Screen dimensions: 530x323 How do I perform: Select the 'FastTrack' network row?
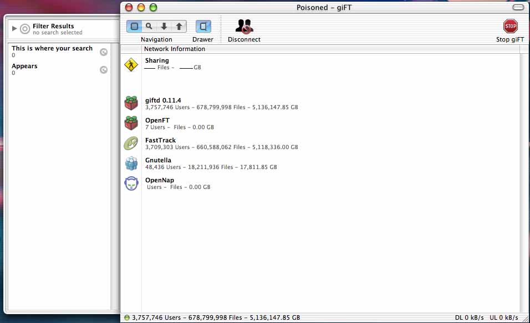[x=320, y=143]
